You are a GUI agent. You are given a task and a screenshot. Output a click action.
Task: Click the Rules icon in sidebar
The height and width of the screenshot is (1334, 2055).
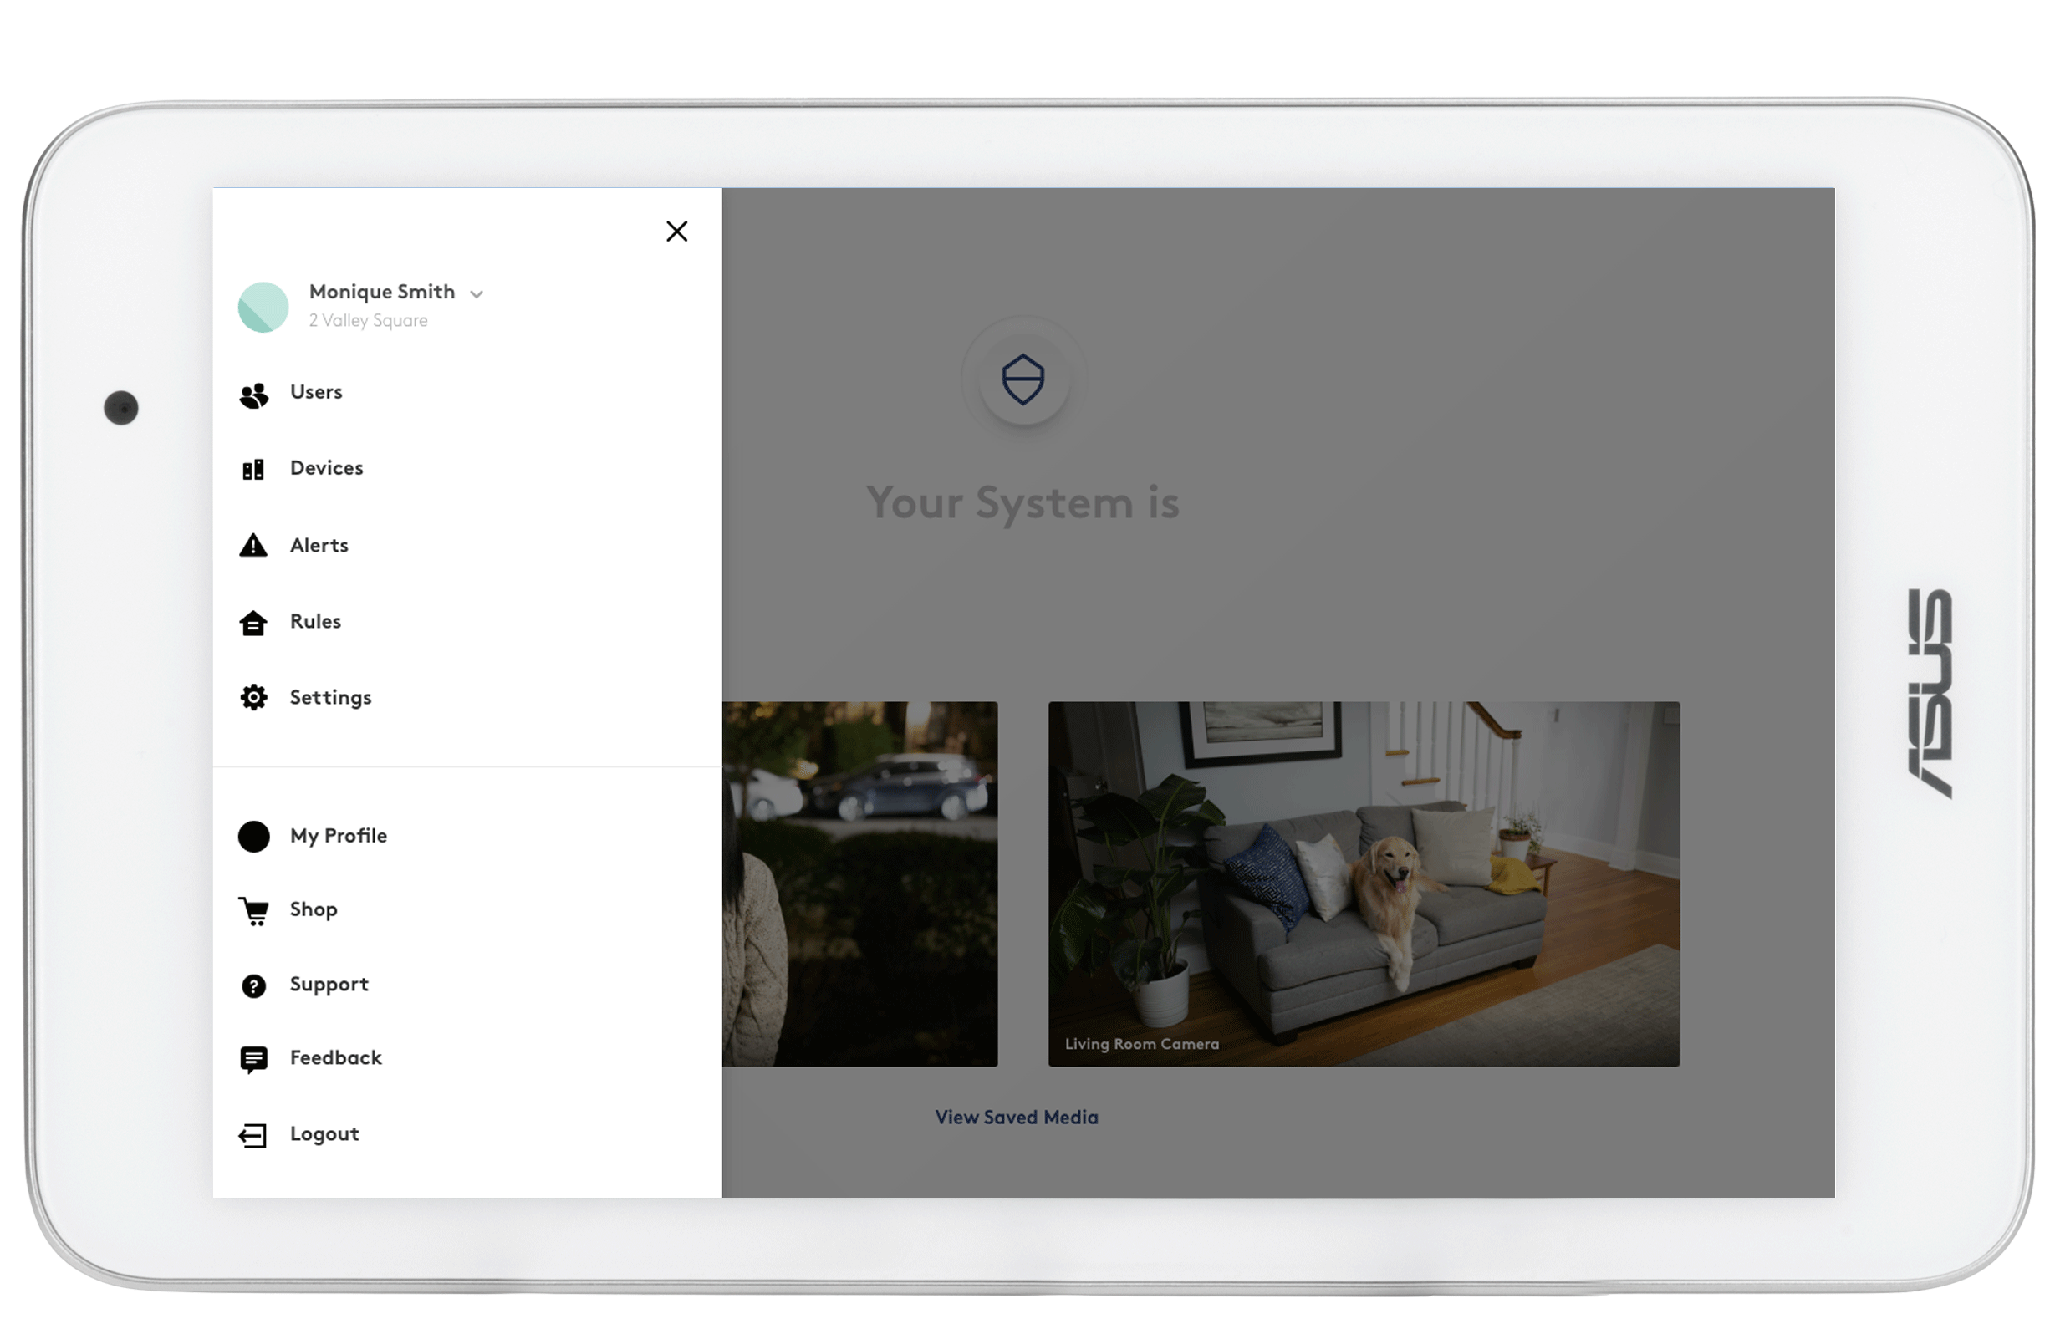[x=253, y=620]
